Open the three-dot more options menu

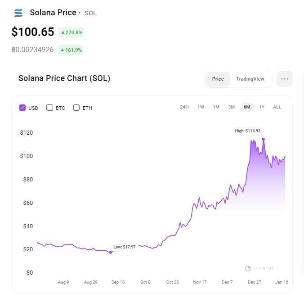[x=284, y=79]
